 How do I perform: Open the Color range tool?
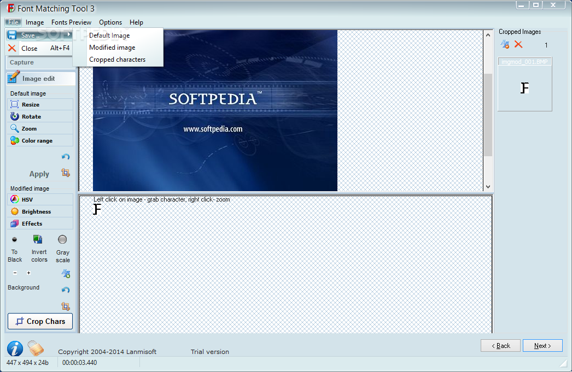[40, 140]
